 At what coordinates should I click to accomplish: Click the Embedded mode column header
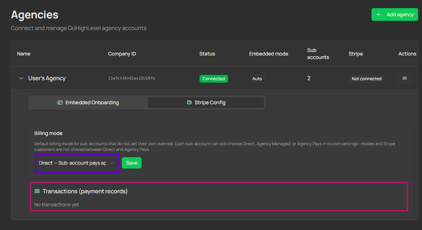coord(269,54)
